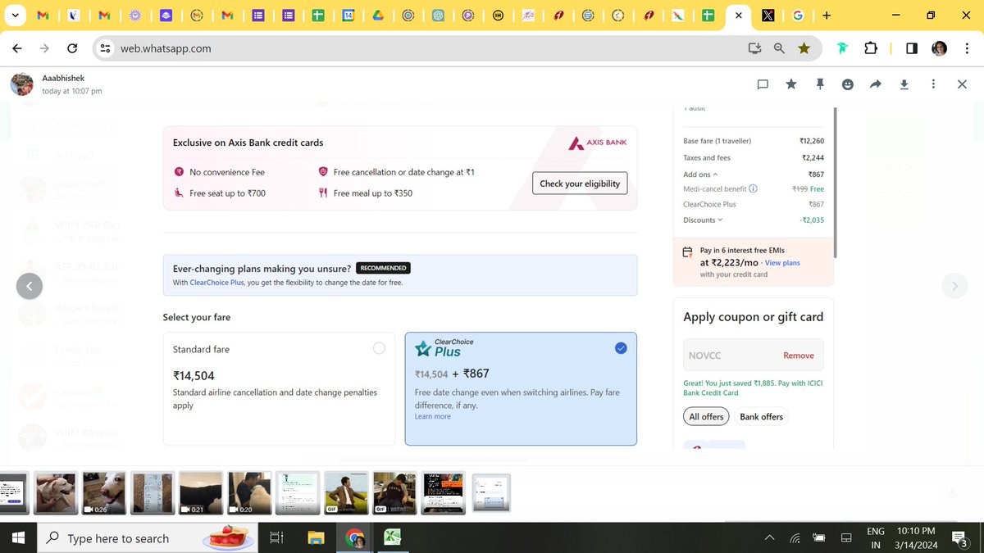This screenshot has width=984, height=553.
Task: Open the battery status tray icon
Action: pos(819,538)
